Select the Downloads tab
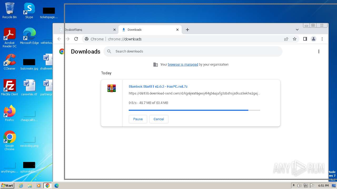Image resolution: width=337 pixels, height=189 pixels. [150, 30]
